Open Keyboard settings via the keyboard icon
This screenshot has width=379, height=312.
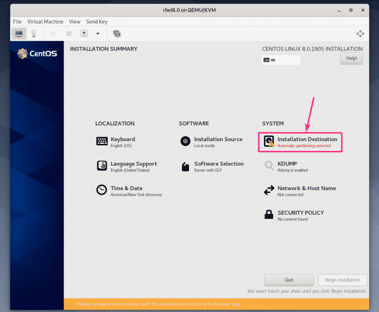coord(102,141)
